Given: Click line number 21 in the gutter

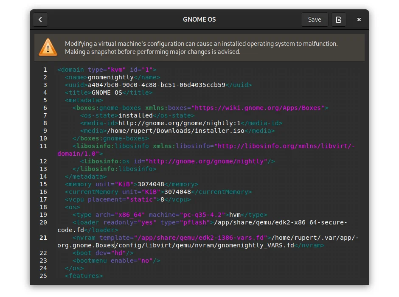Looking at the screenshot, I should (x=43, y=238).
